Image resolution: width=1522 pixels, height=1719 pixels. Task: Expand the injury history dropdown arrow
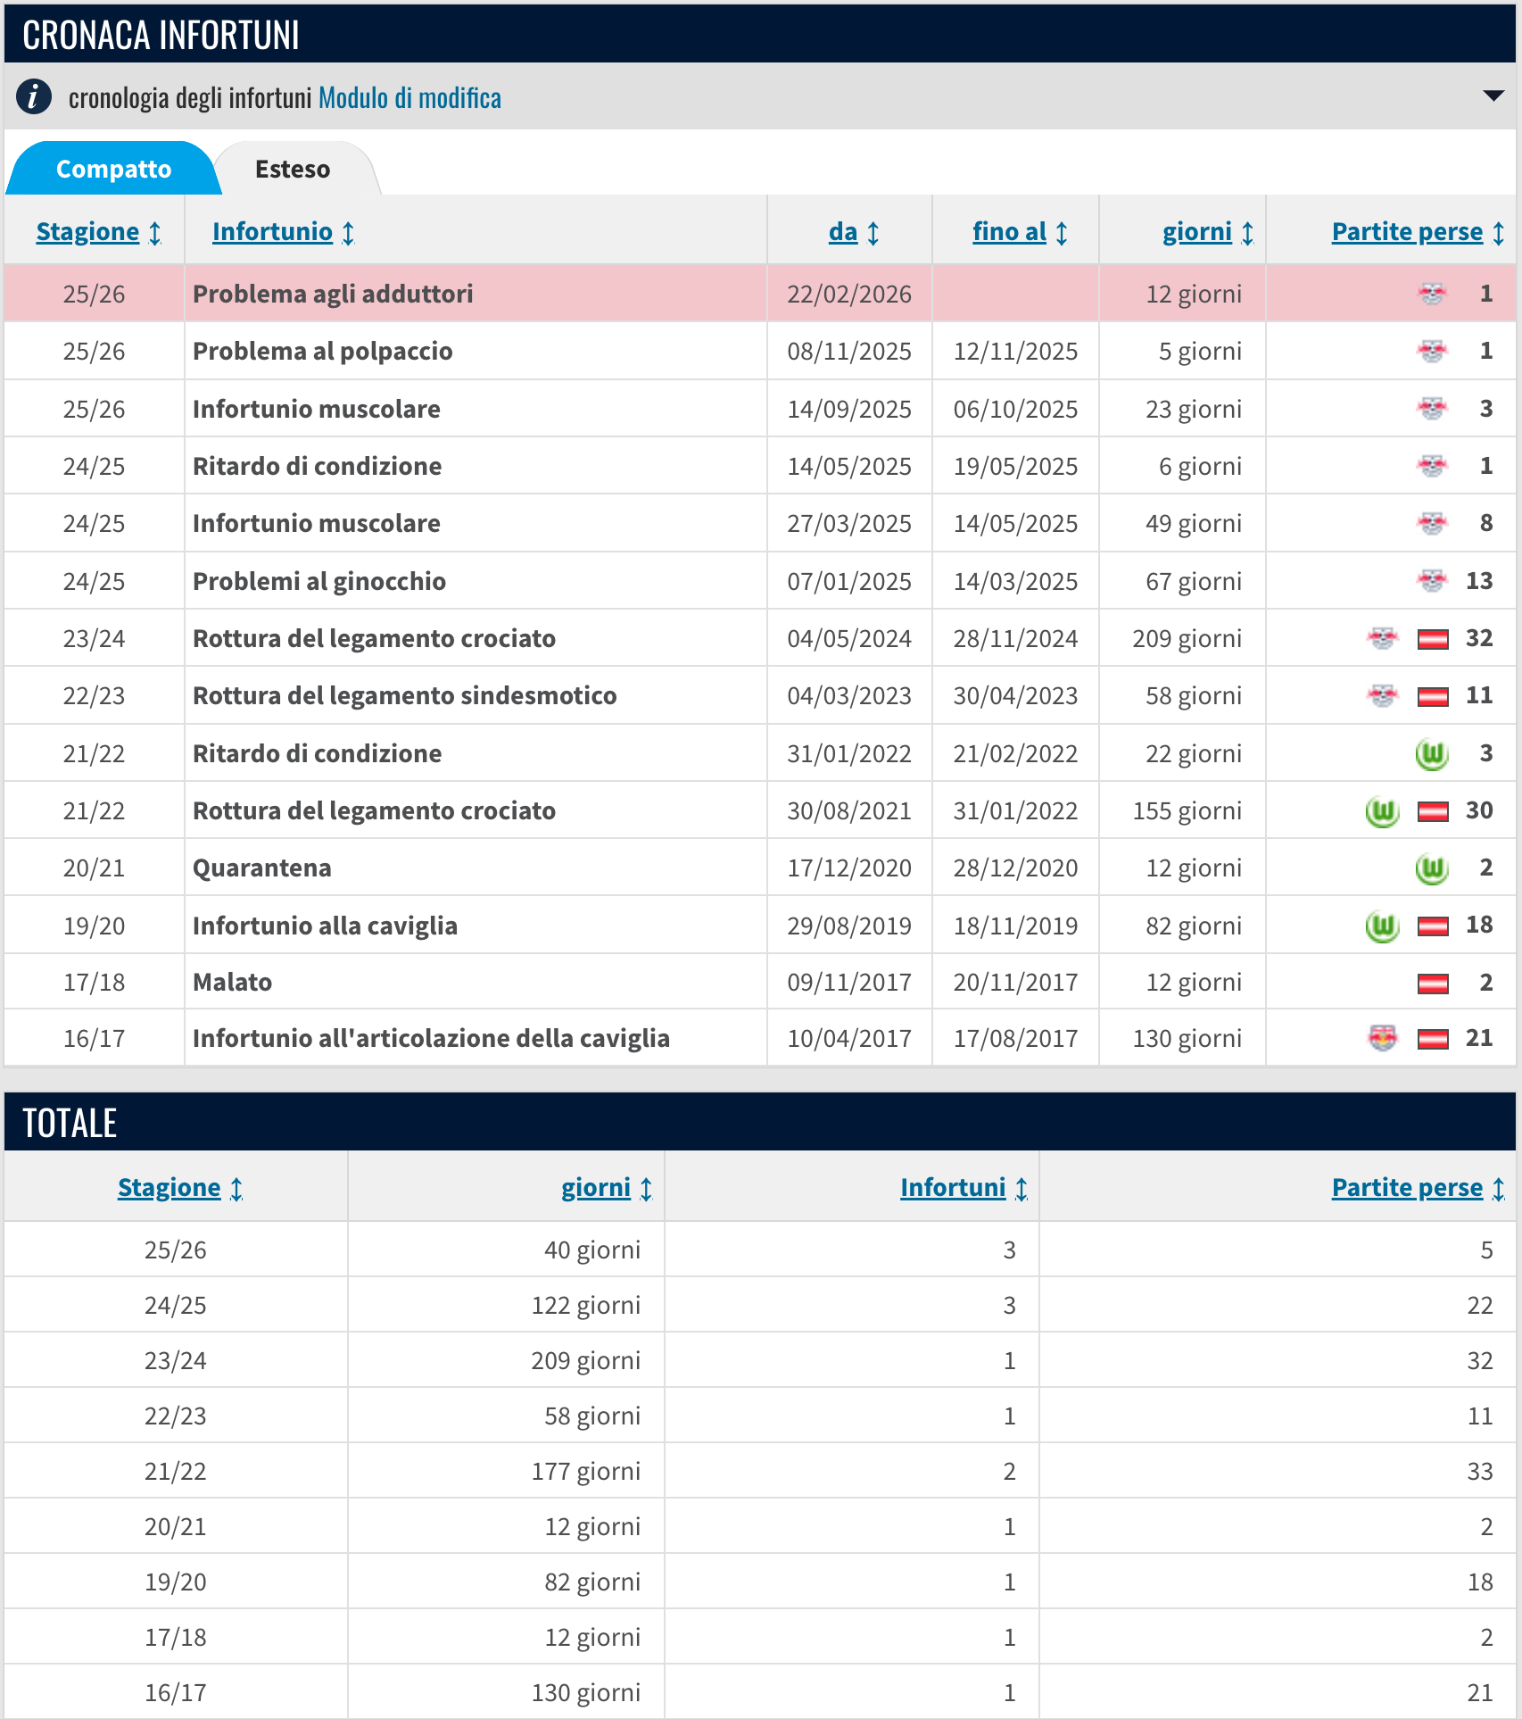point(1493,95)
